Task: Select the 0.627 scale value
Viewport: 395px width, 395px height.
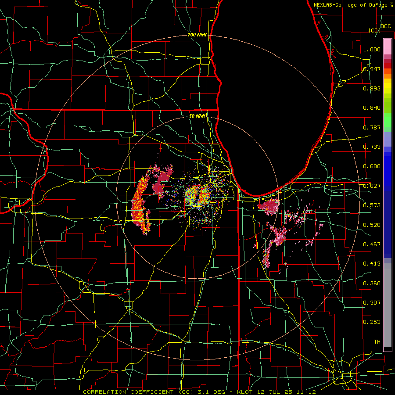Action: [x=372, y=186]
